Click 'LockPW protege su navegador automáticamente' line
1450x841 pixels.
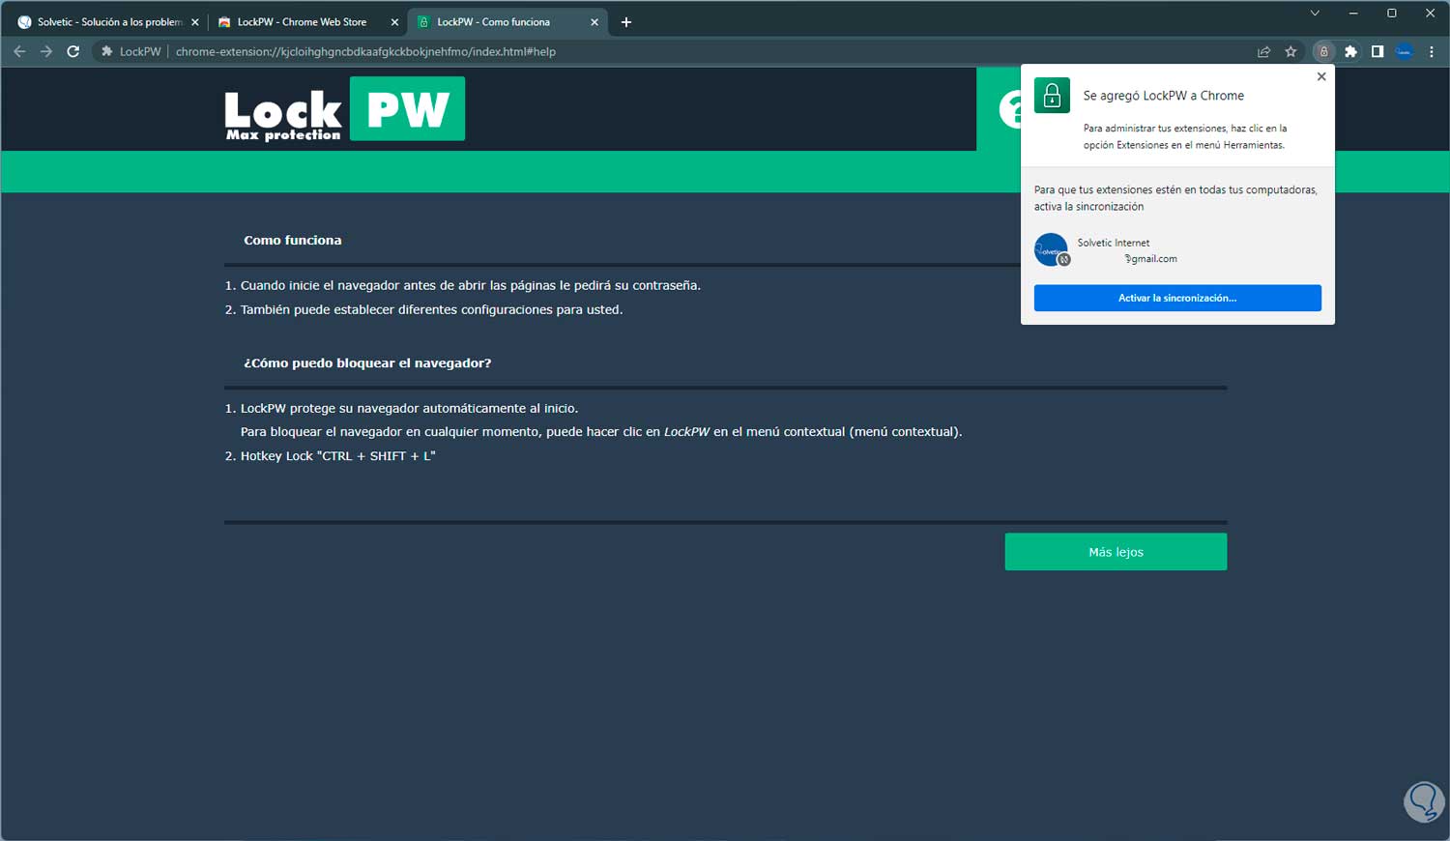point(409,409)
